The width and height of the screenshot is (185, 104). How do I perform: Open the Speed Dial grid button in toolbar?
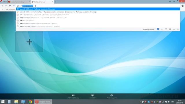point(14,6)
